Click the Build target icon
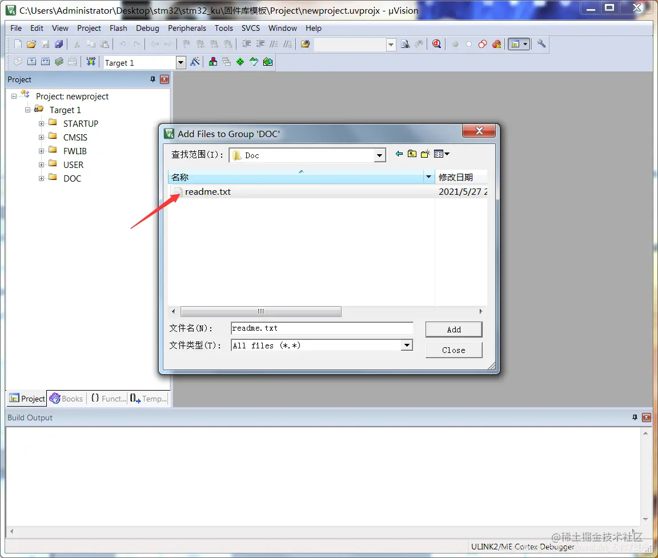The height and width of the screenshot is (558, 658). click(x=31, y=62)
